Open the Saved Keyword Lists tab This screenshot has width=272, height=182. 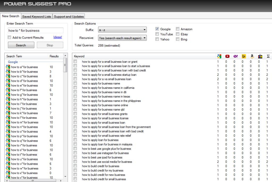37,17
